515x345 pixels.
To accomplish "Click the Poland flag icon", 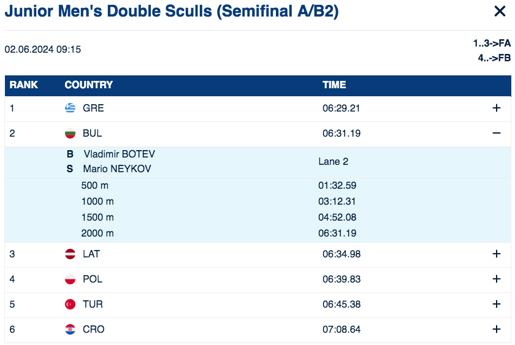I will click(70, 279).
